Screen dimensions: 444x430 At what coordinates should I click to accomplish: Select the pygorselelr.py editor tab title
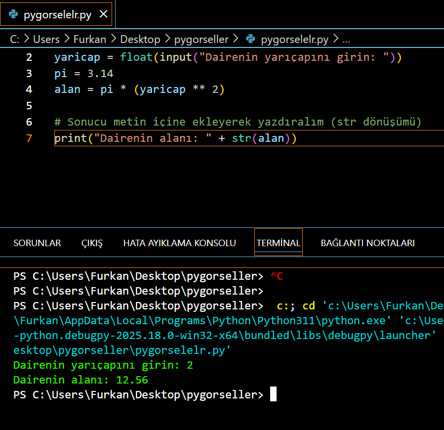[x=57, y=14]
